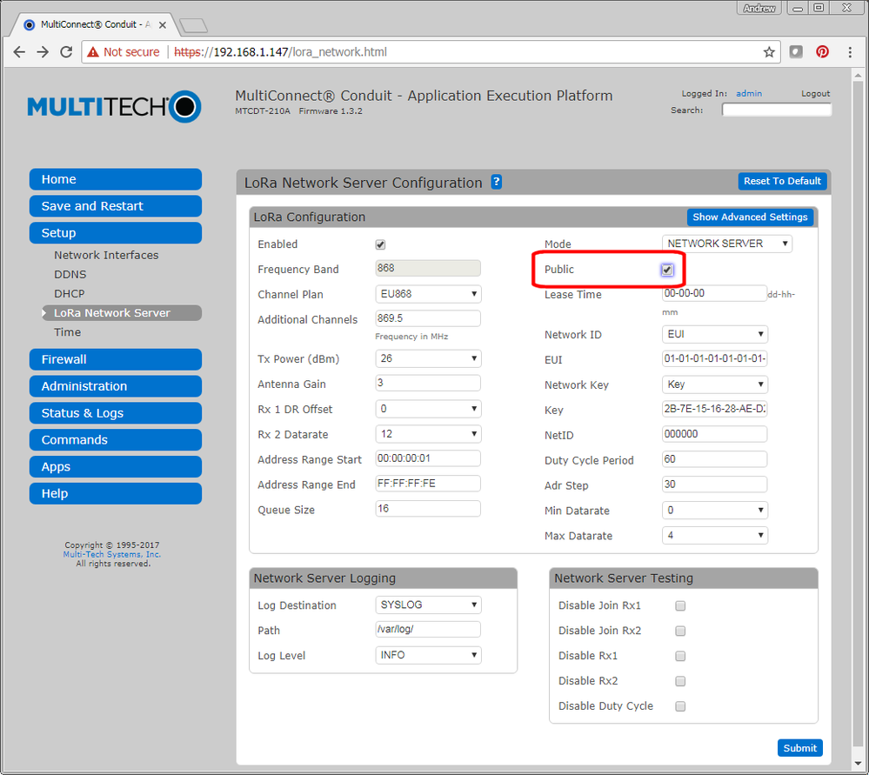Click Show Advanced Settings
The image size is (869, 775).
click(x=750, y=217)
